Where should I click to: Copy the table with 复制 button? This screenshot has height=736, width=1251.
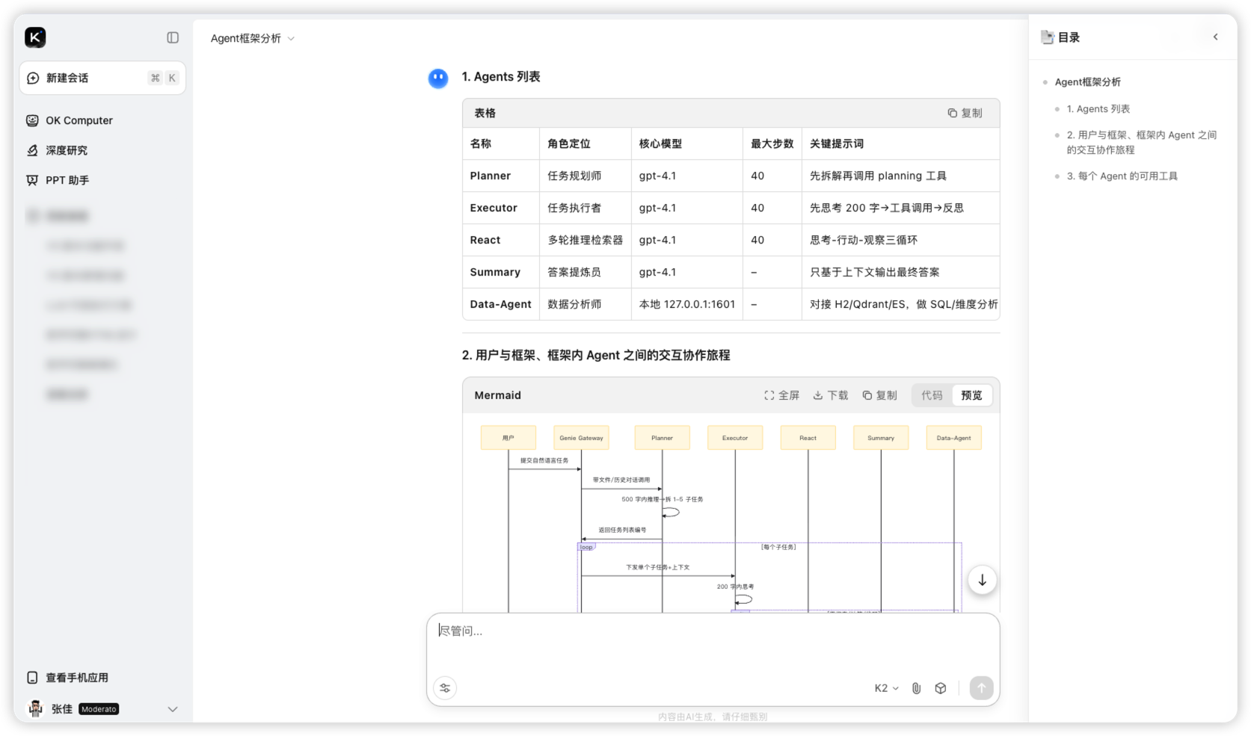click(x=965, y=113)
